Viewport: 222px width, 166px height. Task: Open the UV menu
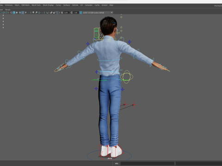coord(81,5)
